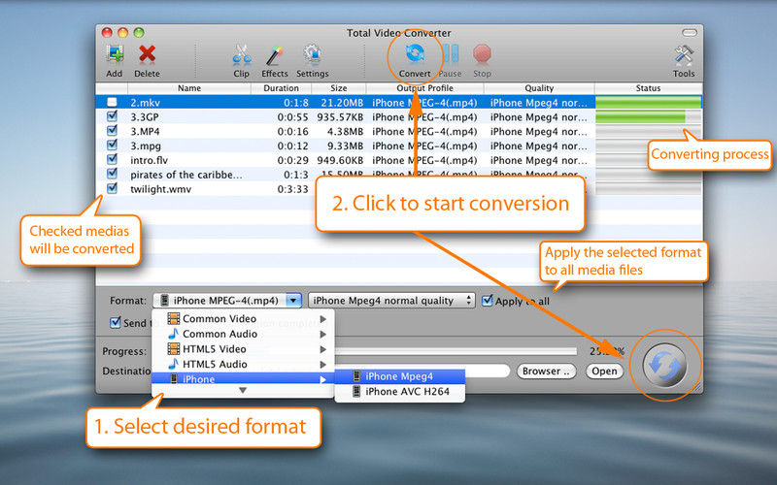Uncheck the twilight.wmv checkbox
The image size is (777, 485).
pyautogui.click(x=112, y=188)
